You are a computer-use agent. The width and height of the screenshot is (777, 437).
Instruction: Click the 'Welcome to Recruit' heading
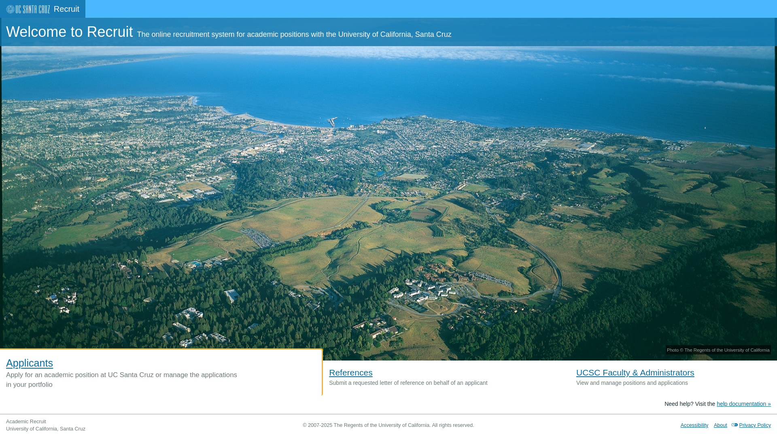click(69, 32)
